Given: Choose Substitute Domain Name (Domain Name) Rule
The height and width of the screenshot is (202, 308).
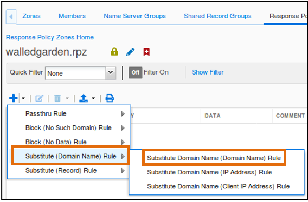Looking at the screenshot, I should click(214, 158).
